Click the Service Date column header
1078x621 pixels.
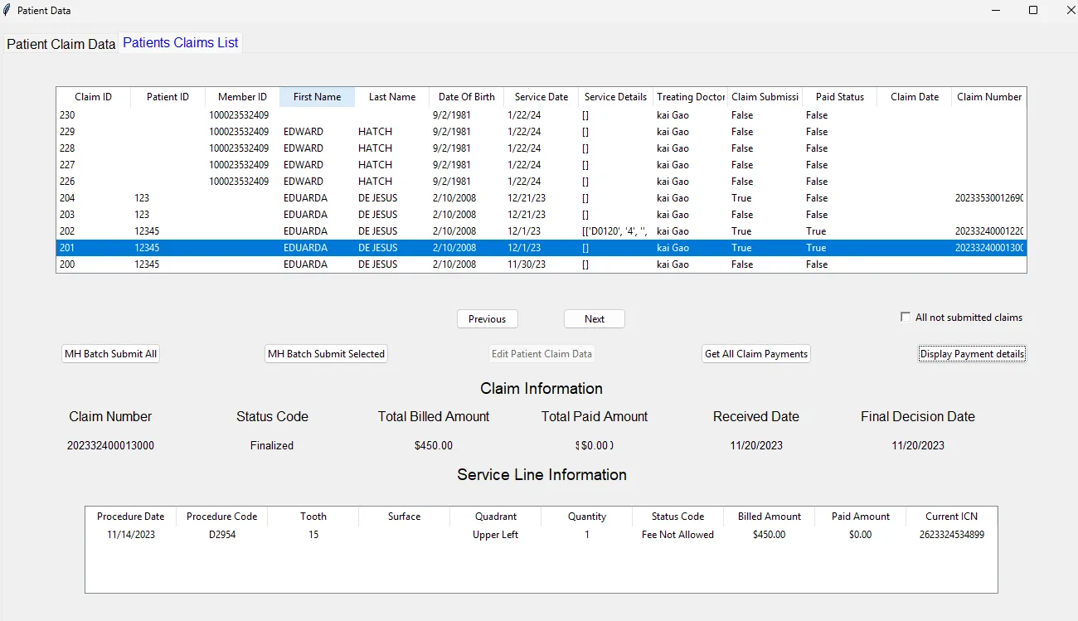pos(541,97)
